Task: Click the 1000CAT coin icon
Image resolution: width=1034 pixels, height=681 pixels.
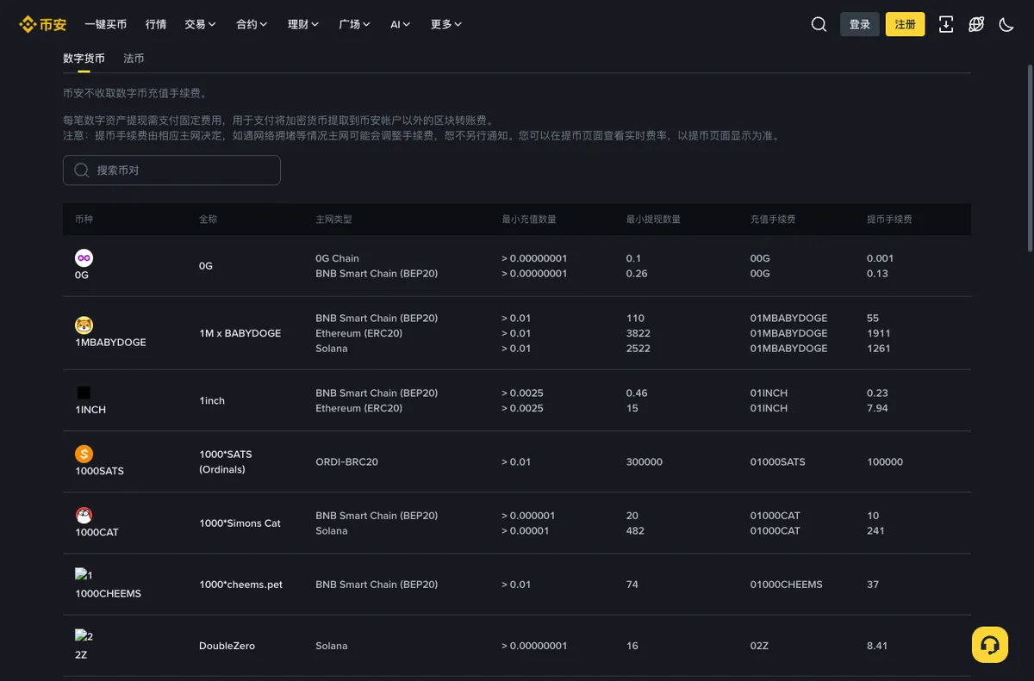Action: coord(84,515)
